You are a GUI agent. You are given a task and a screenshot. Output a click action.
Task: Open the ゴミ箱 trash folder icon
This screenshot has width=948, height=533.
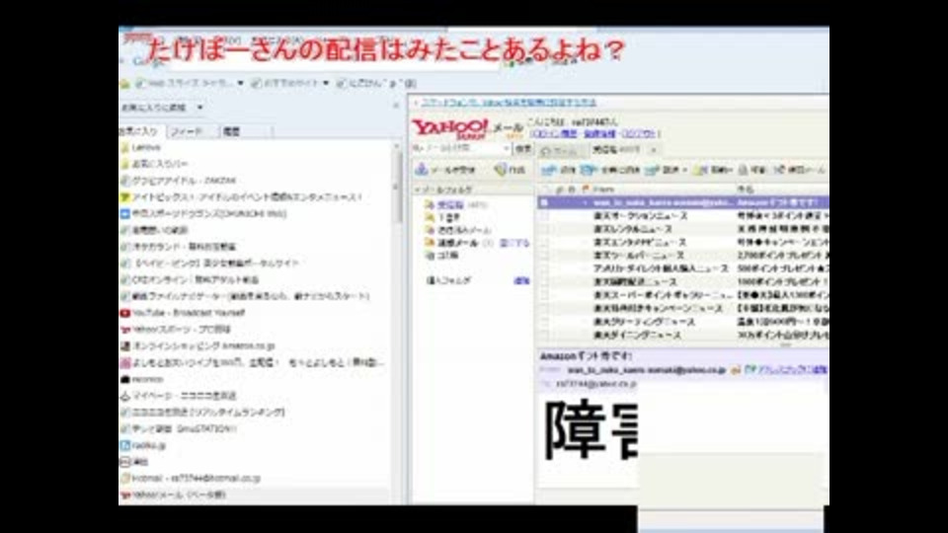pos(430,256)
